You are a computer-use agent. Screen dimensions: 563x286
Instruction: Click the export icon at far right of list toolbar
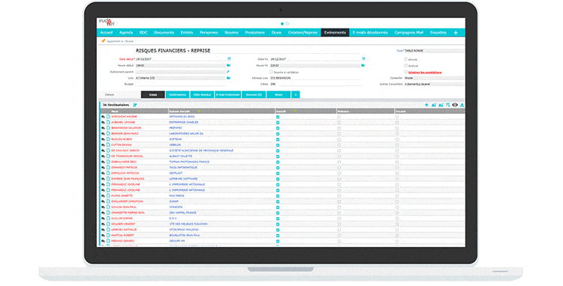tap(462, 105)
